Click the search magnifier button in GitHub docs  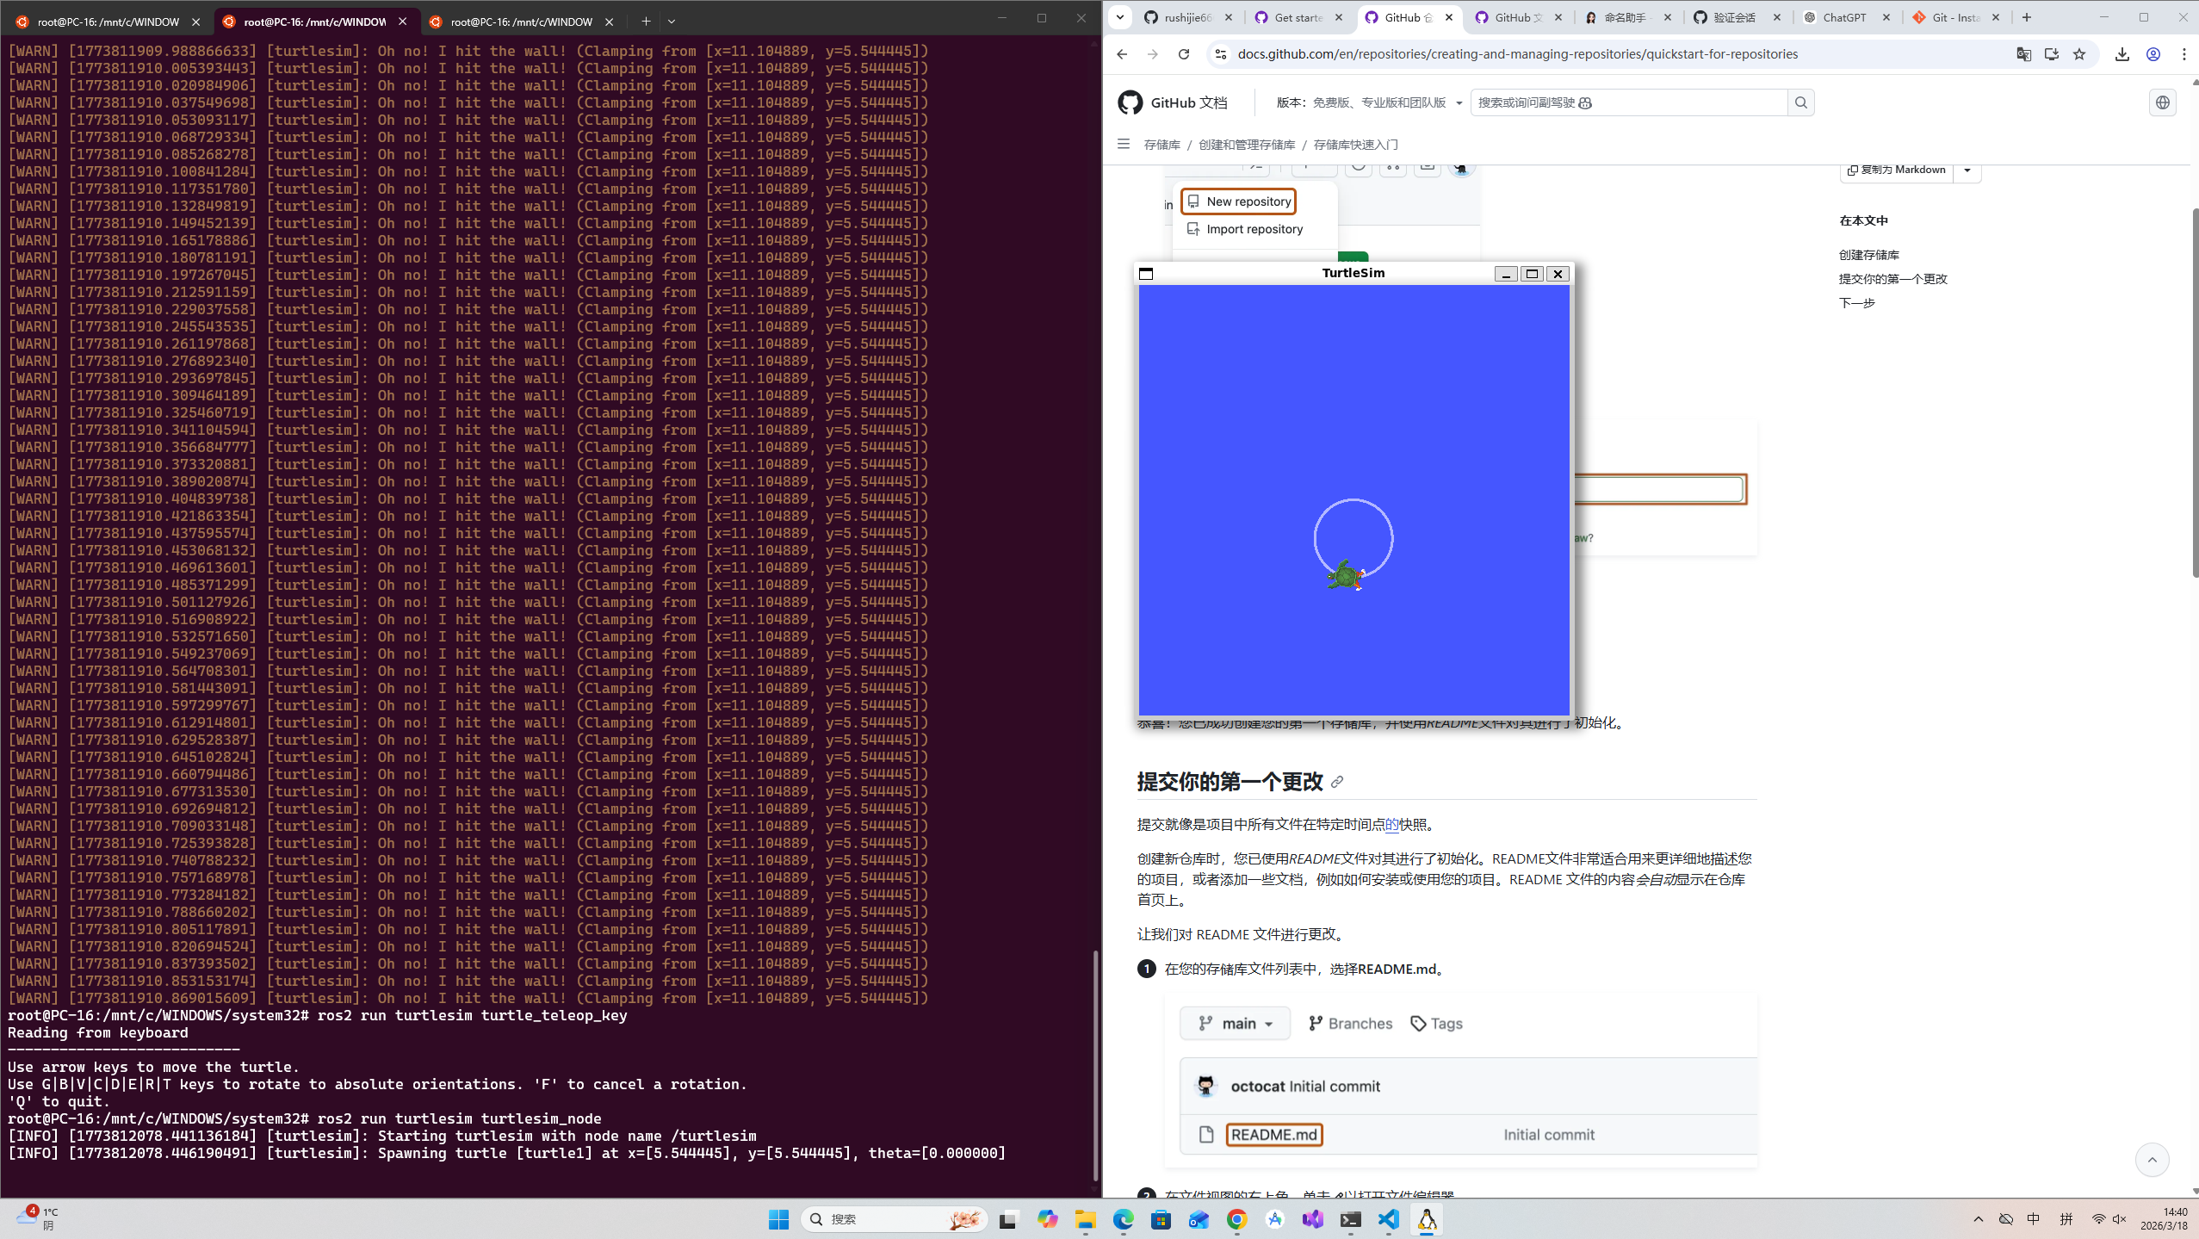point(1800,102)
